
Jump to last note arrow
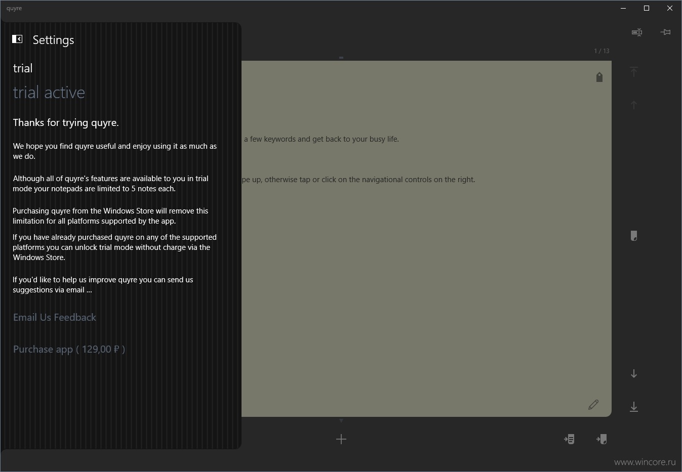point(634,407)
